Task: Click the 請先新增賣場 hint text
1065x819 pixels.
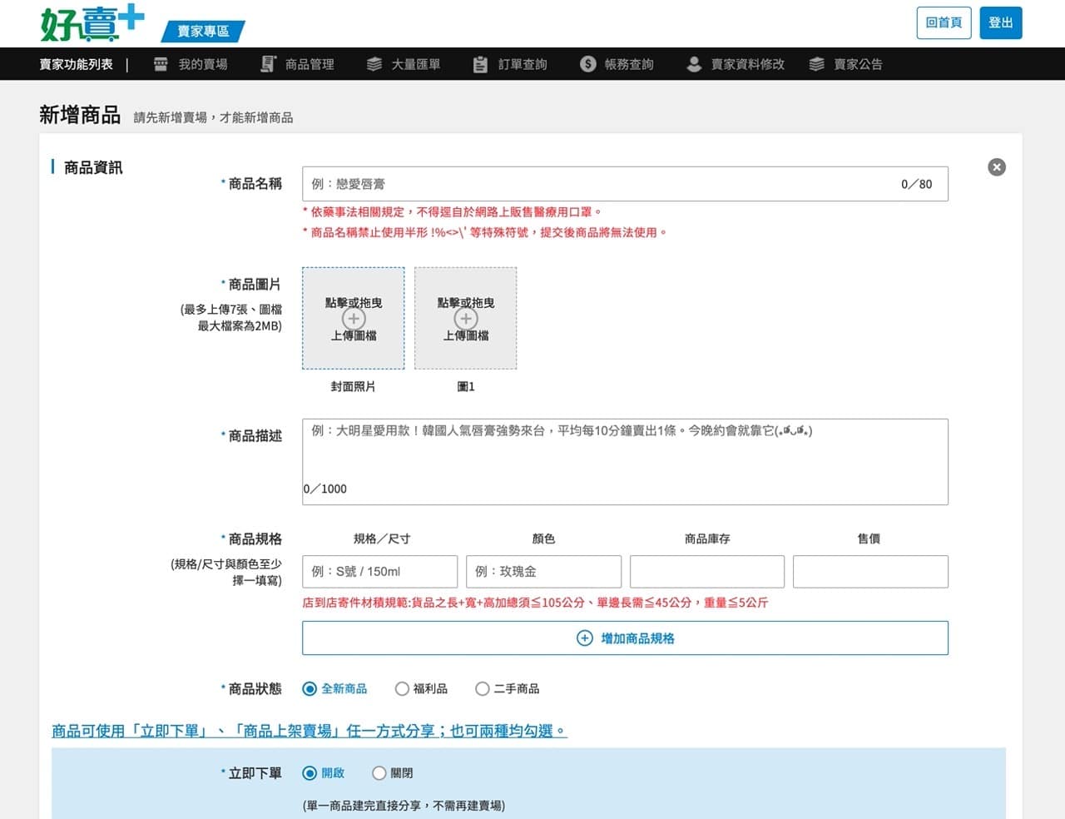Action: coord(213,117)
